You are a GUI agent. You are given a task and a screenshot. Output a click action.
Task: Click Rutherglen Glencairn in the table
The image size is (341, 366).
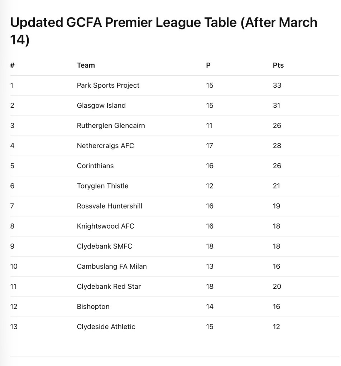[111, 125]
